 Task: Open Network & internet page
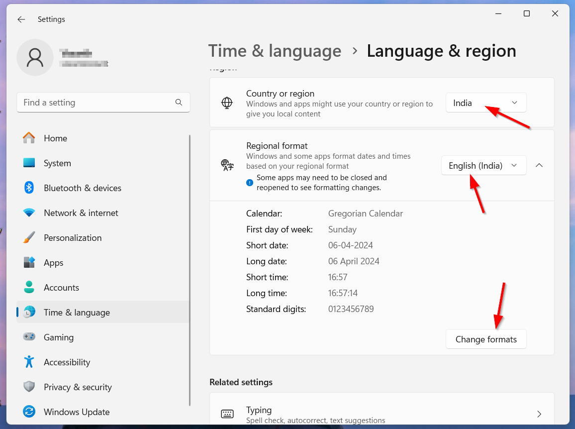[103, 213]
